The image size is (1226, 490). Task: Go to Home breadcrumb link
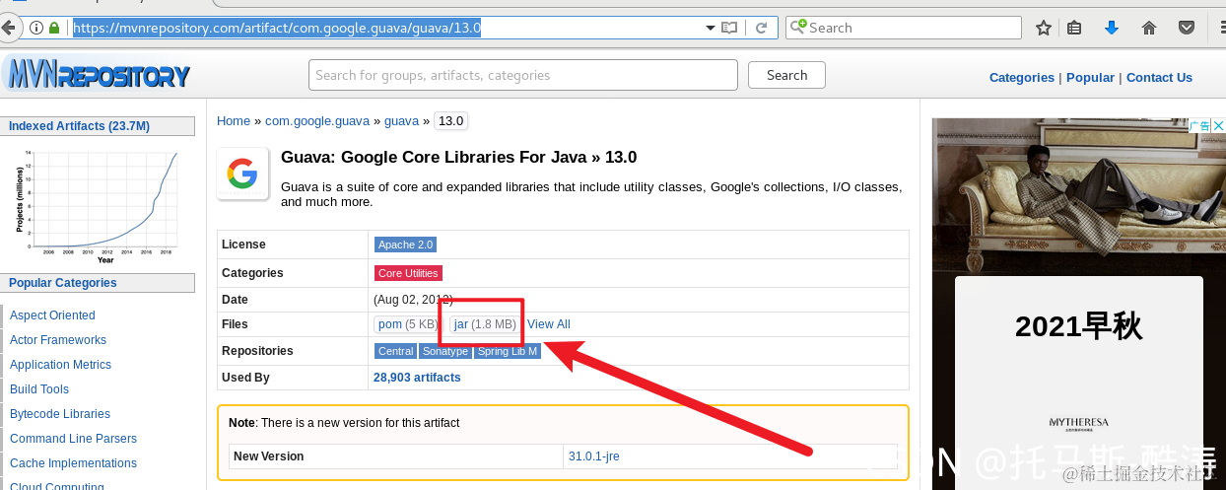click(x=234, y=121)
